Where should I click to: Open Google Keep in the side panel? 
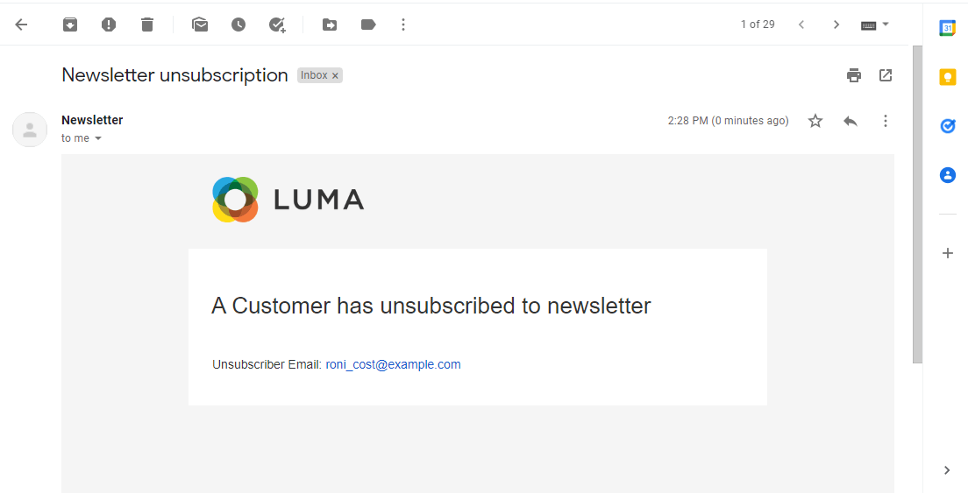(x=948, y=77)
